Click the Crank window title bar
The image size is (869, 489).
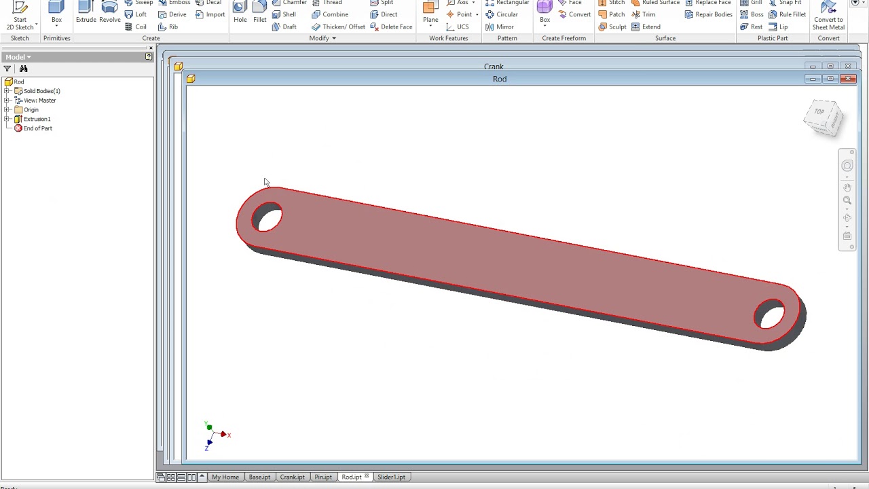click(494, 67)
